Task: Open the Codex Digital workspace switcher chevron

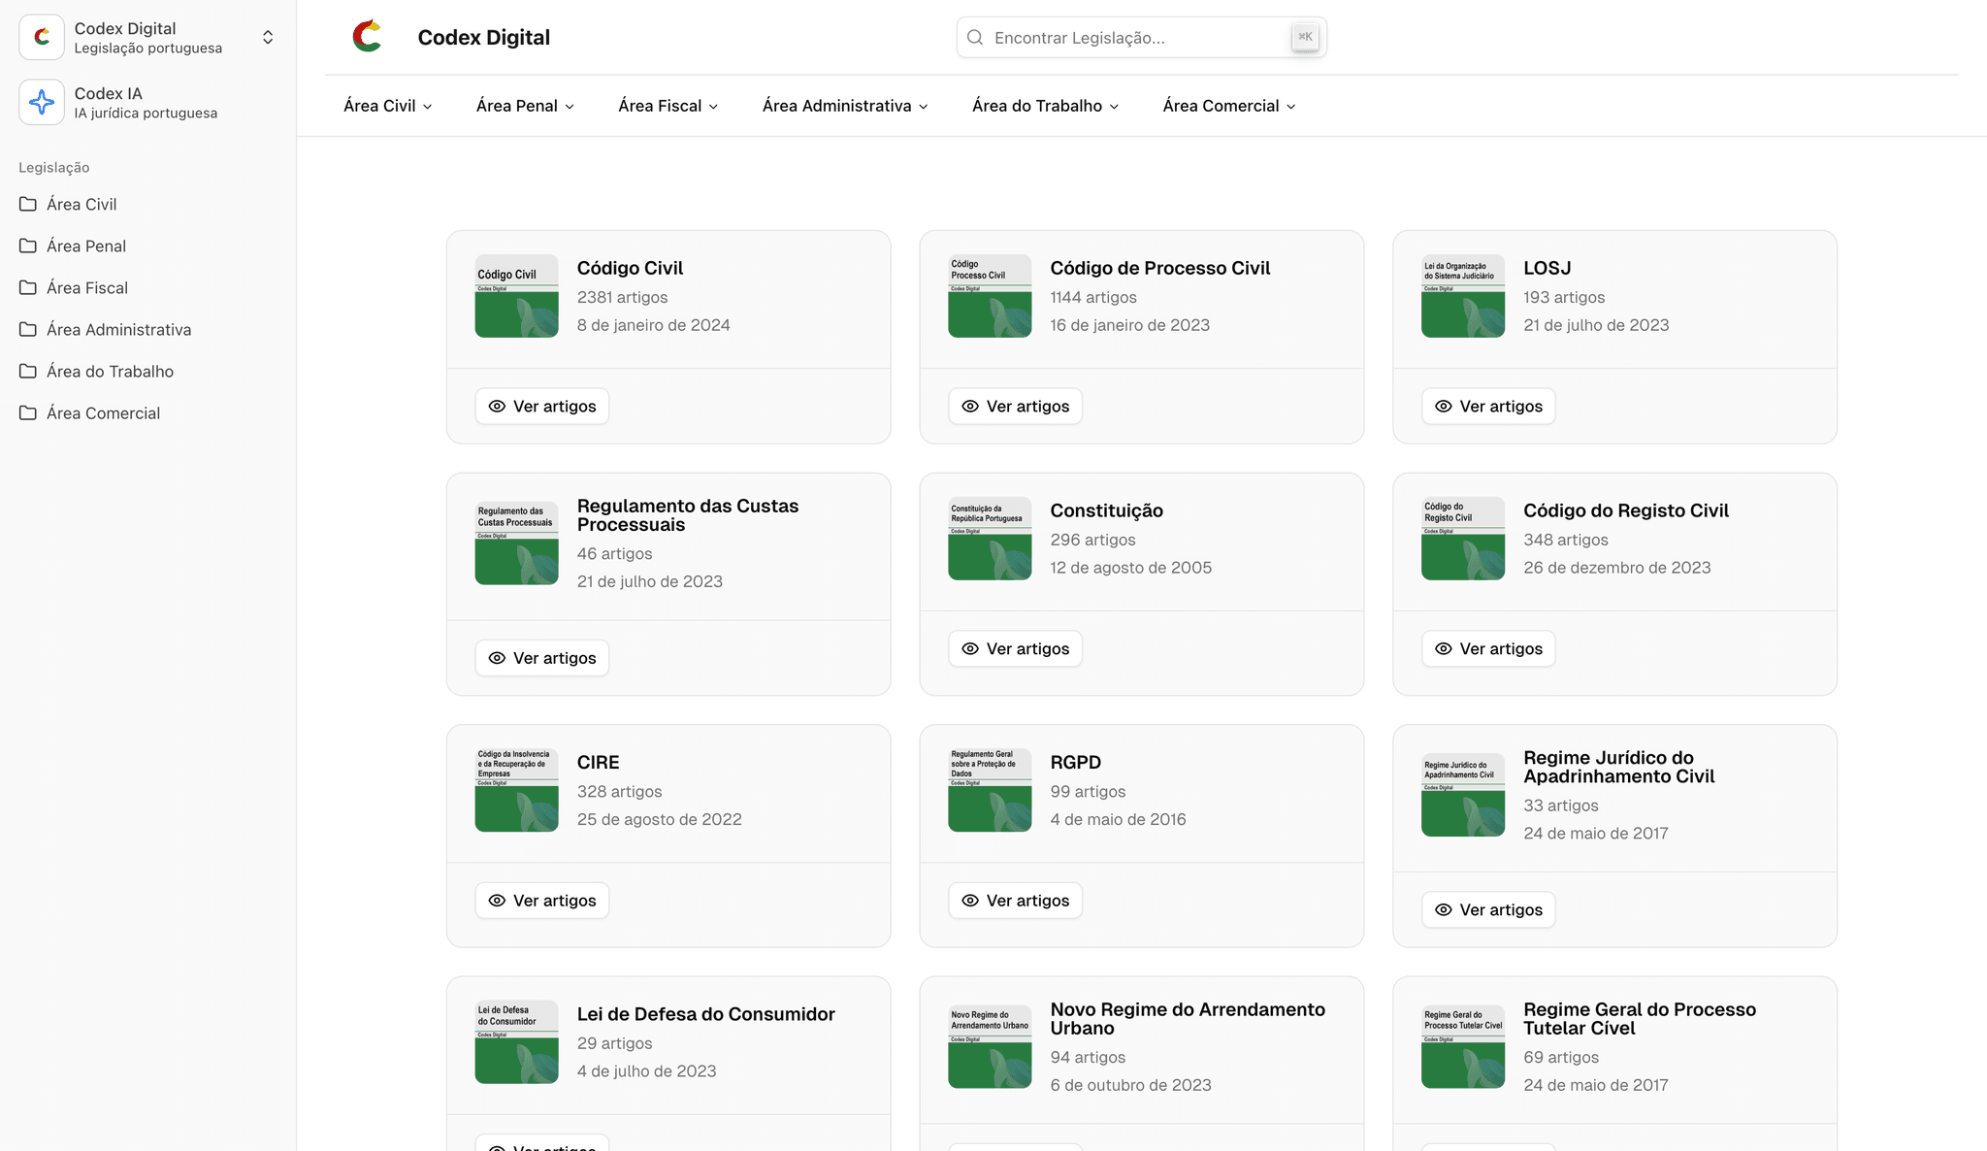Action: click(x=268, y=37)
